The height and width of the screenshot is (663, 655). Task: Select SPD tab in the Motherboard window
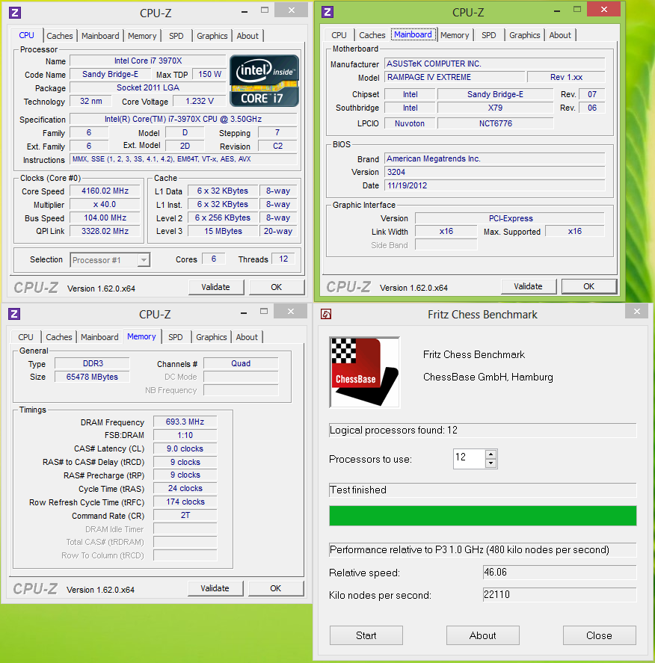(489, 35)
